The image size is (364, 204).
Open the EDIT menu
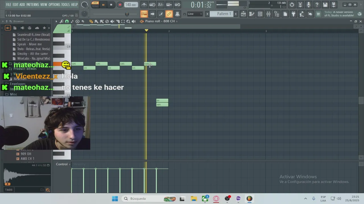15,5
